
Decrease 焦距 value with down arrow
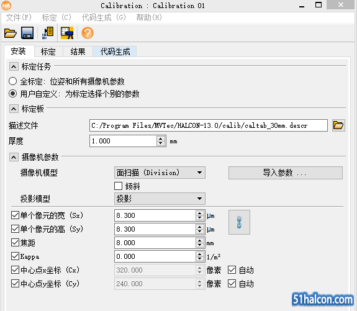click(200, 245)
